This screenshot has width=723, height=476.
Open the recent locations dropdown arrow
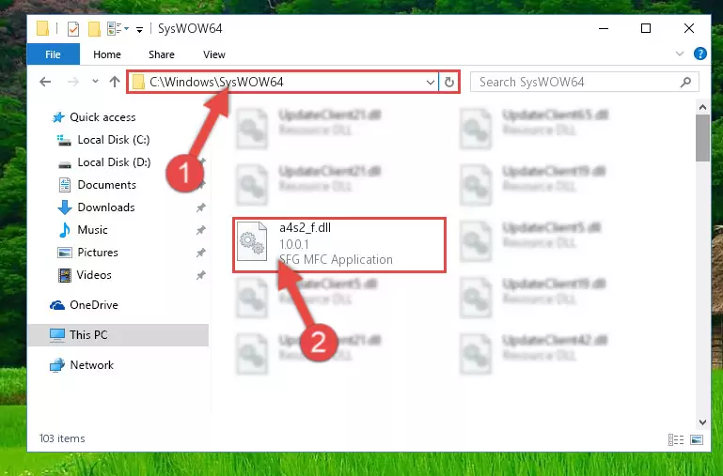(x=95, y=82)
